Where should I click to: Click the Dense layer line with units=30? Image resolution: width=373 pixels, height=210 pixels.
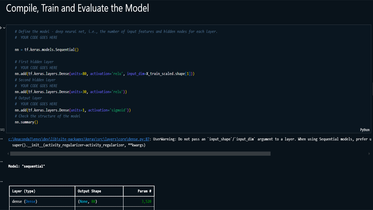pyautogui.click(x=71, y=92)
